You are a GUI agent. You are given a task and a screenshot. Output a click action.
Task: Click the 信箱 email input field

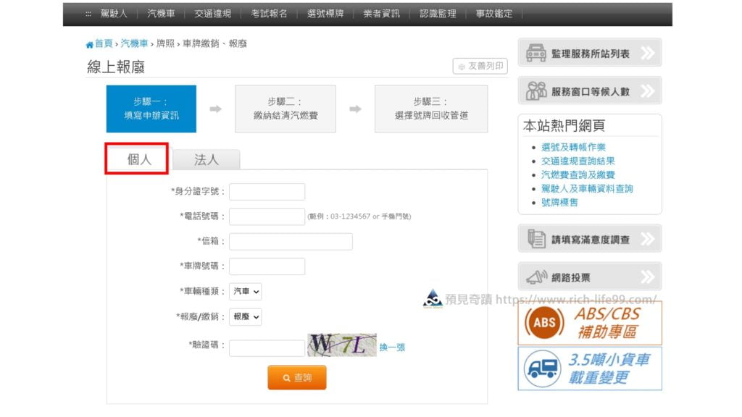(291, 241)
